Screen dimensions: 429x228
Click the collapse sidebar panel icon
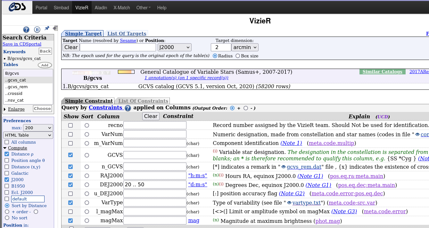click(x=55, y=28)
